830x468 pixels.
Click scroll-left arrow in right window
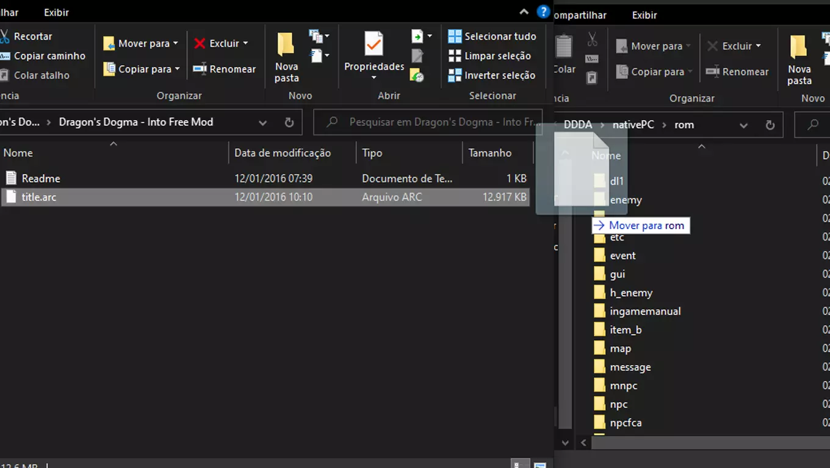coord(583,443)
